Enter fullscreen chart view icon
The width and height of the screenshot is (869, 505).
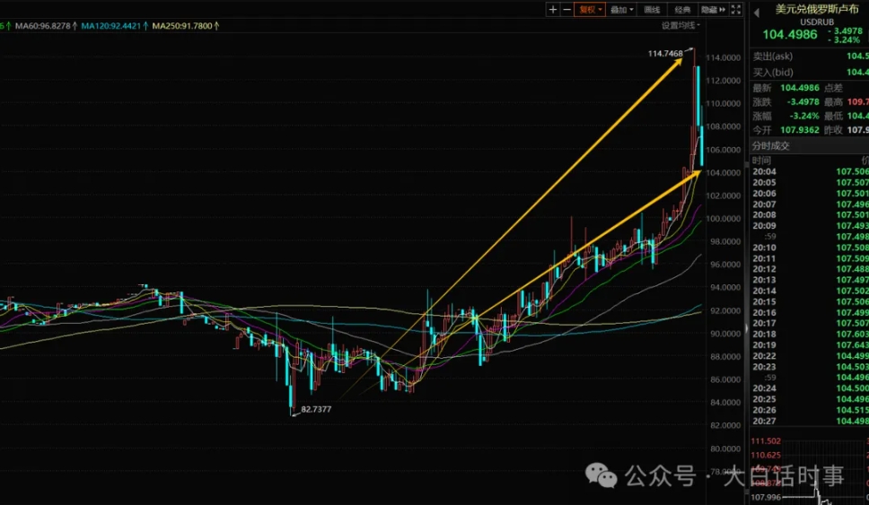click(736, 9)
